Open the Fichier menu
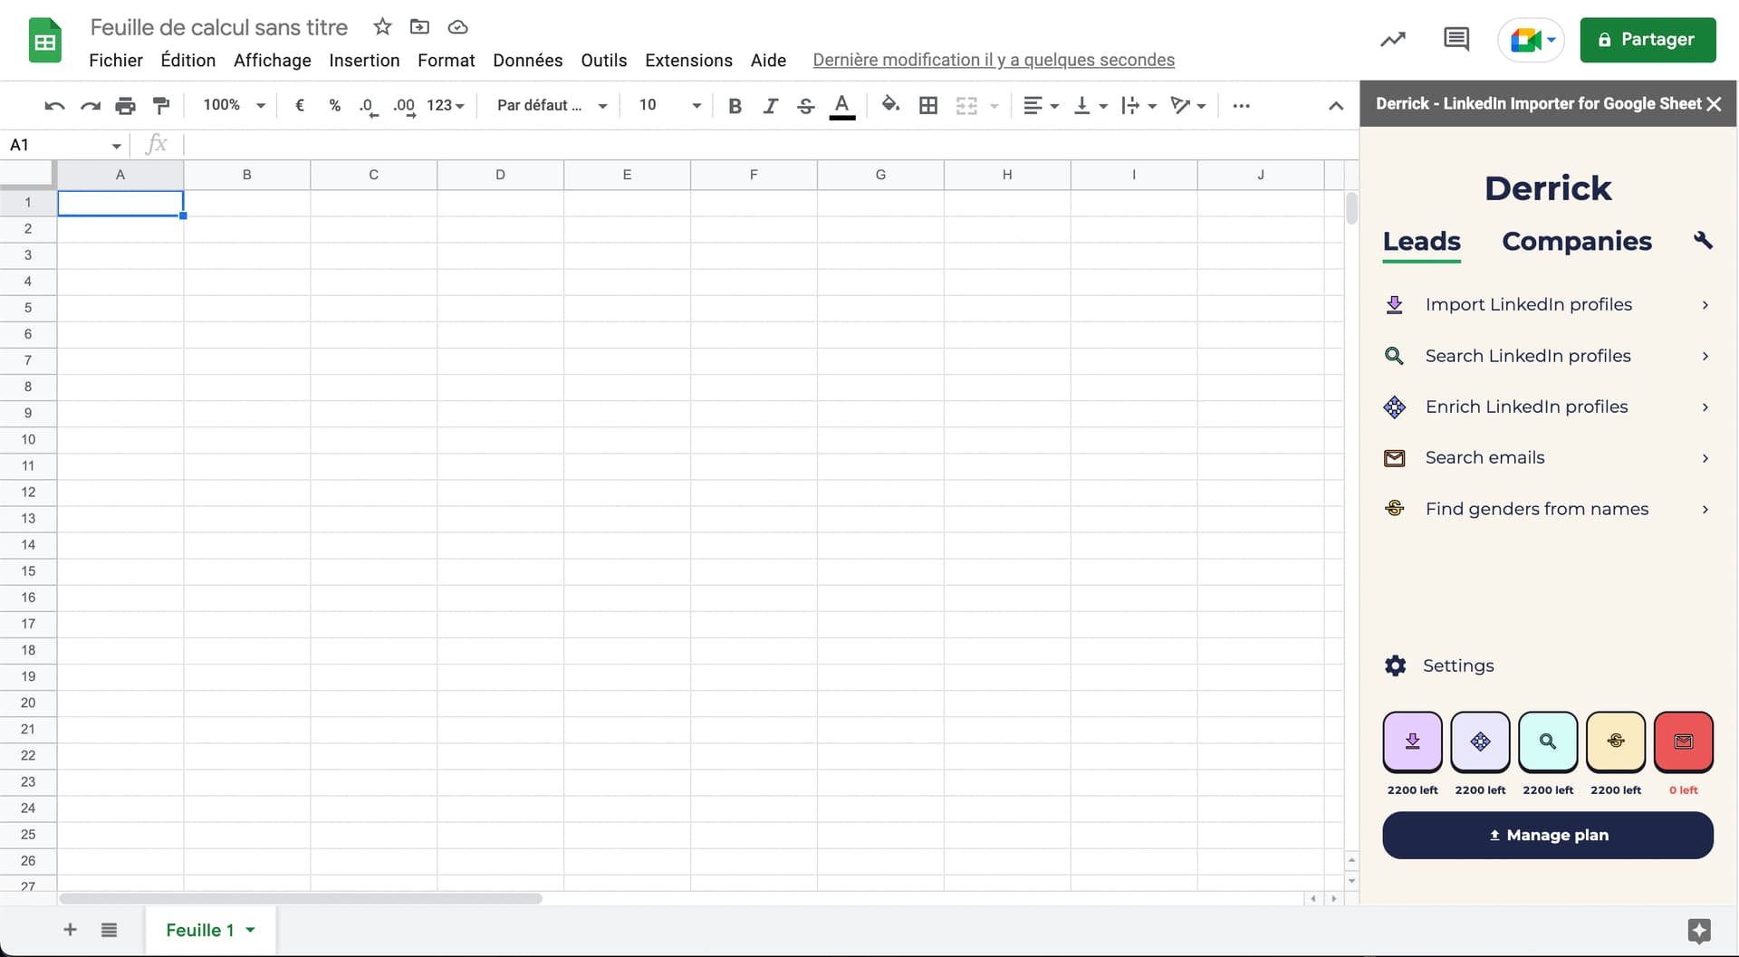1739x957 pixels. pos(116,60)
